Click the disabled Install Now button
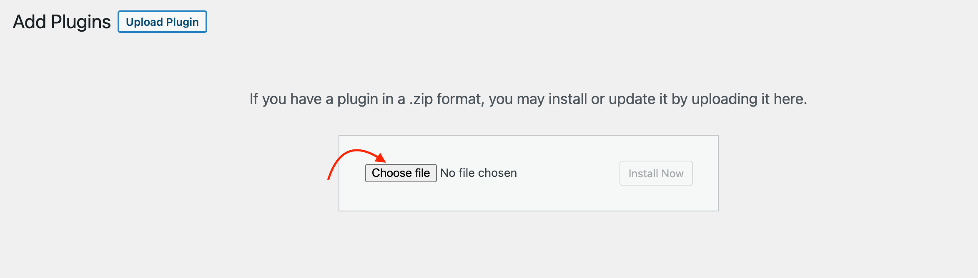Screen dimensions: 978x278 click(x=656, y=173)
